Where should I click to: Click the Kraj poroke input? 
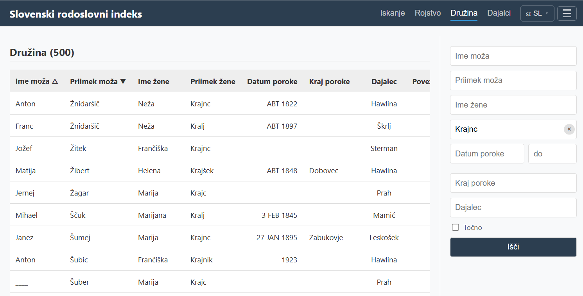click(513, 183)
